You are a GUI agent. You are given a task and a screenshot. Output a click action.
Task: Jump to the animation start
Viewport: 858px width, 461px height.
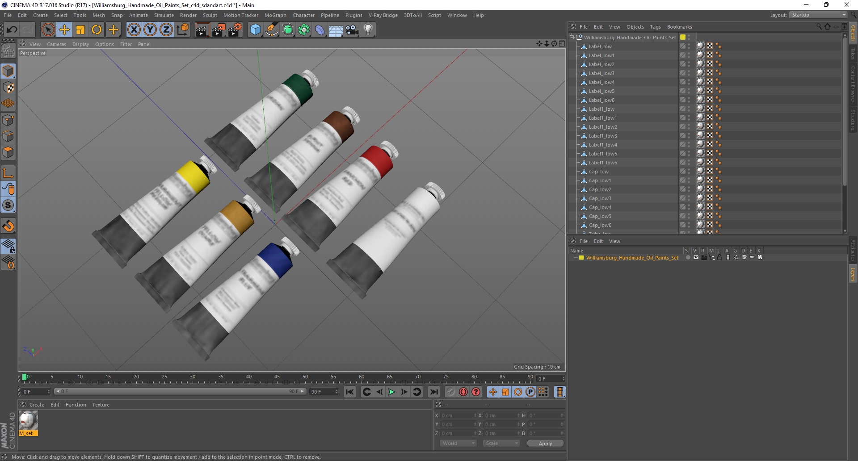[x=350, y=392]
